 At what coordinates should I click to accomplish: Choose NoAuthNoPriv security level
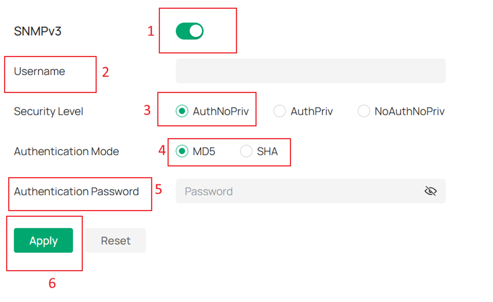364,111
